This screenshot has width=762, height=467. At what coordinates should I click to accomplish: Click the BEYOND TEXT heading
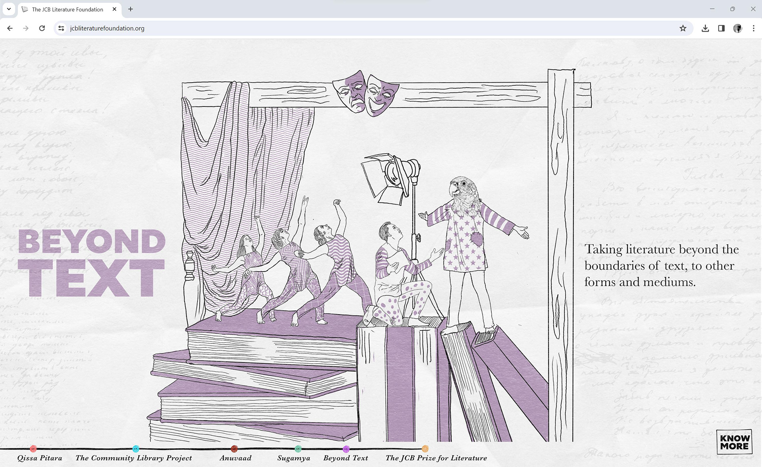coord(92,263)
